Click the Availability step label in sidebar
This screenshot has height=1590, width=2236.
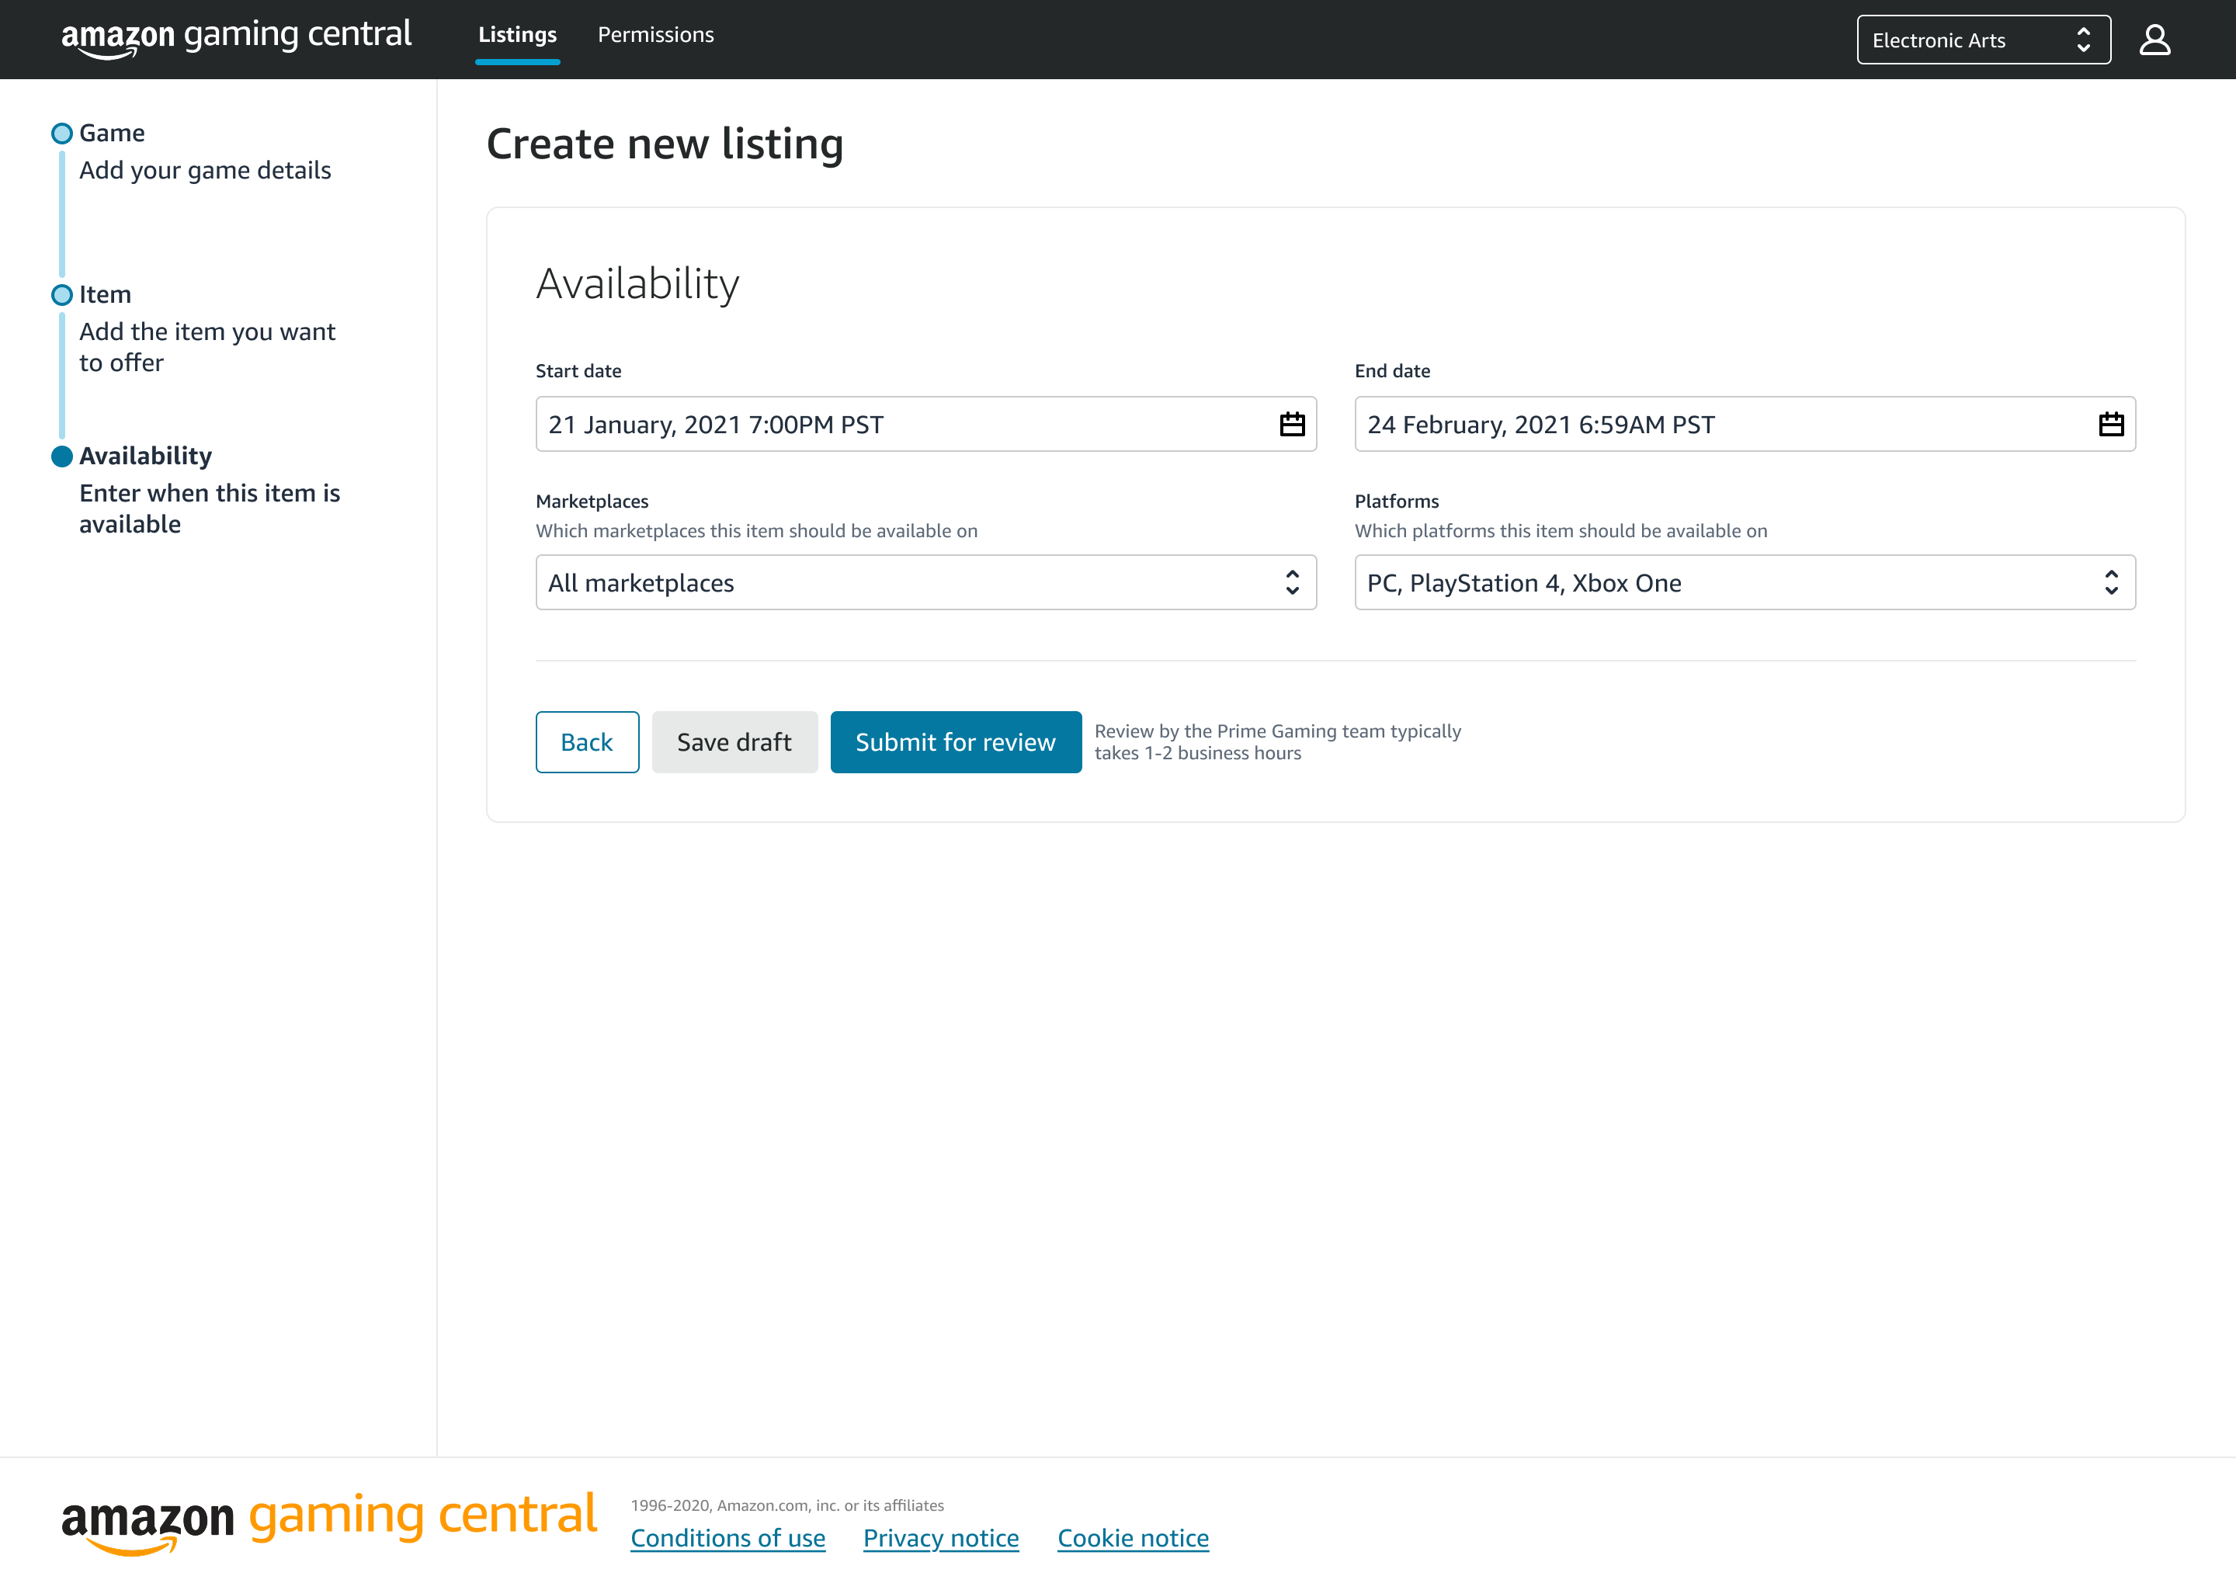pos(145,457)
